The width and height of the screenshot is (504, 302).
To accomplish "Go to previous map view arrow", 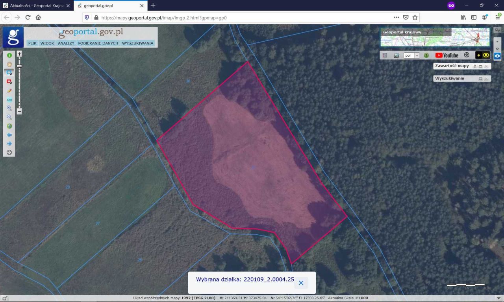I will point(9,135).
